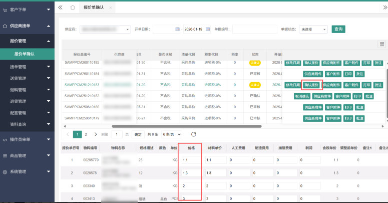This screenshot has height=203, width=388.
Task: Click the home icon beside 供应商接单
Action: 5,26
